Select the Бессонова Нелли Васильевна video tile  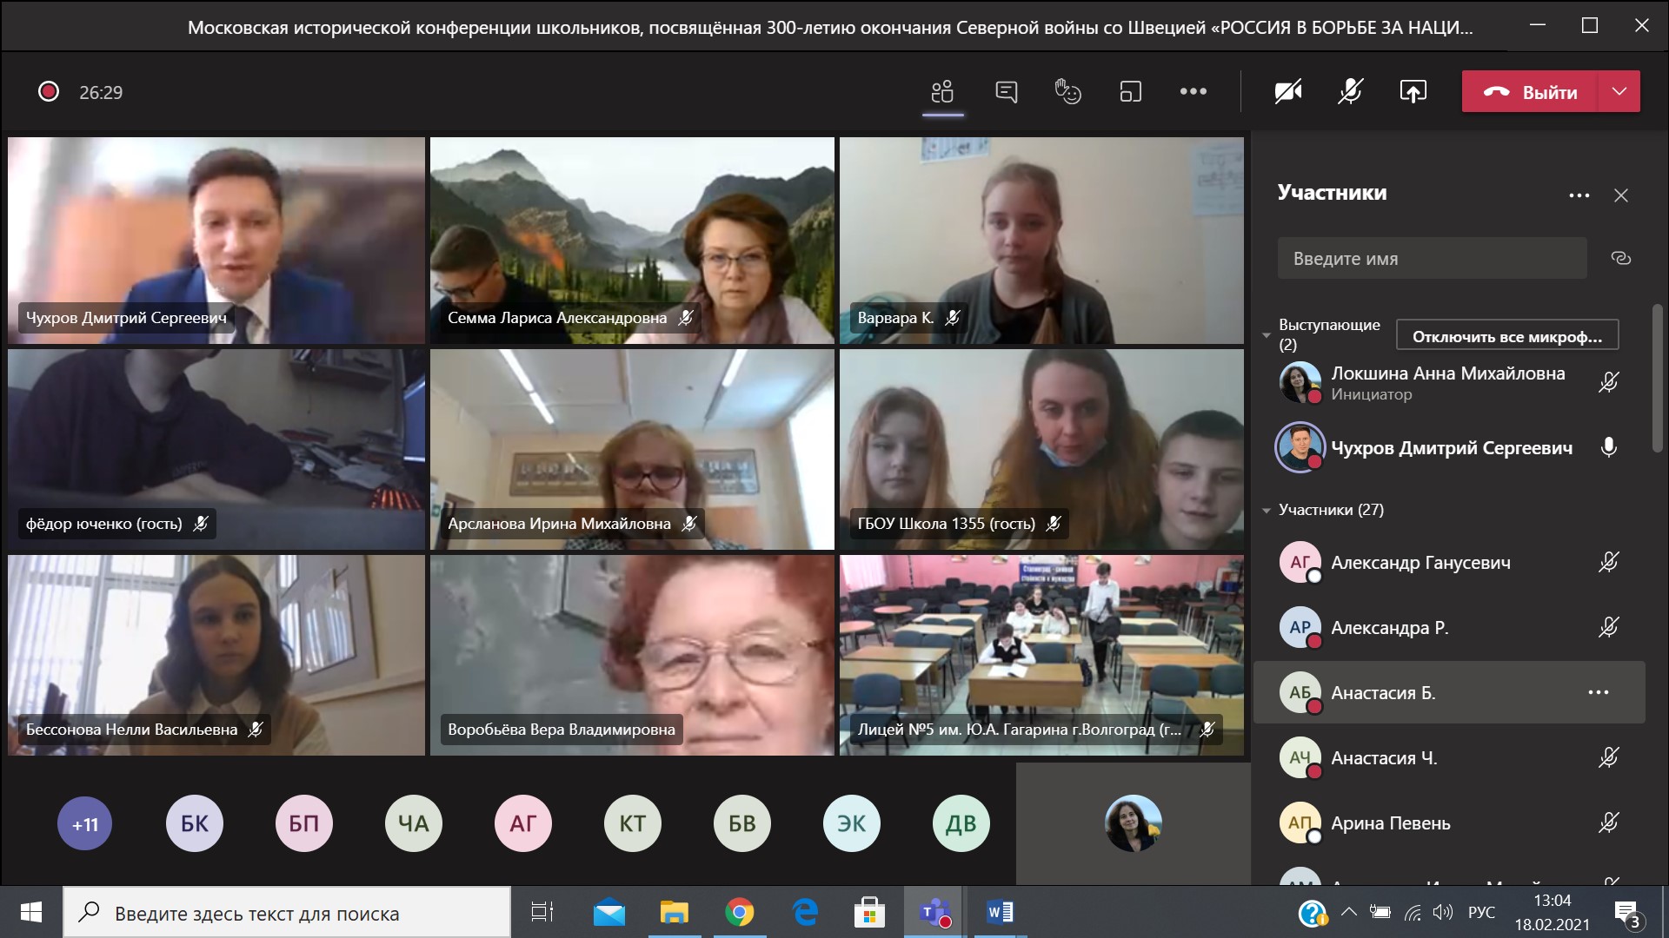[216, 655]
